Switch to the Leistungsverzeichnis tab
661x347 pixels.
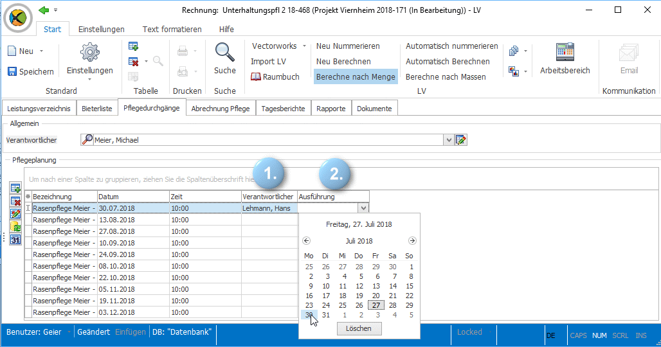pos(39,108)
